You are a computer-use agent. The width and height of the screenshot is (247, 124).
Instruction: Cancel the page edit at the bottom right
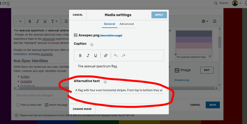(195, 105)
